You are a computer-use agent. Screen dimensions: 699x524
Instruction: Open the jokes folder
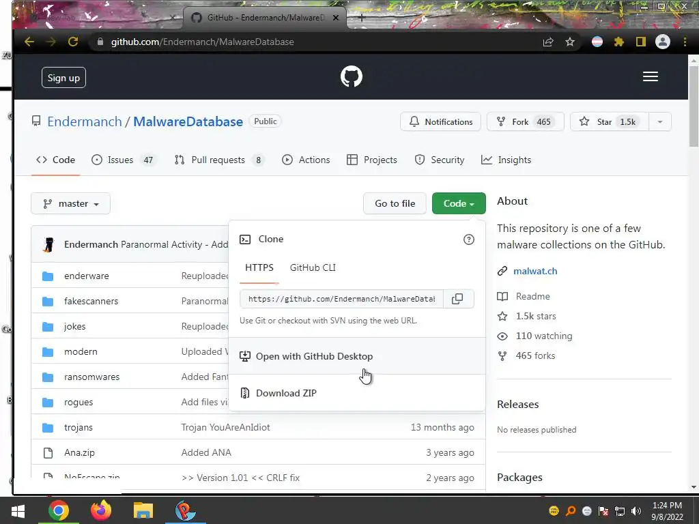(75, 327)
